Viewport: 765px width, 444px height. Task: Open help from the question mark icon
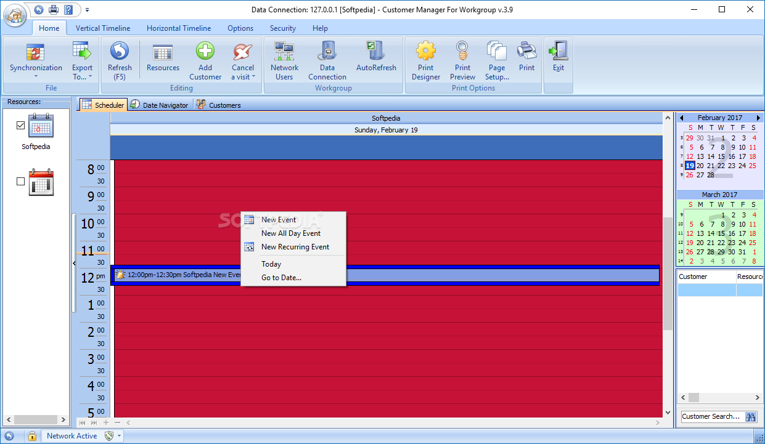click(x=68, y=9)
